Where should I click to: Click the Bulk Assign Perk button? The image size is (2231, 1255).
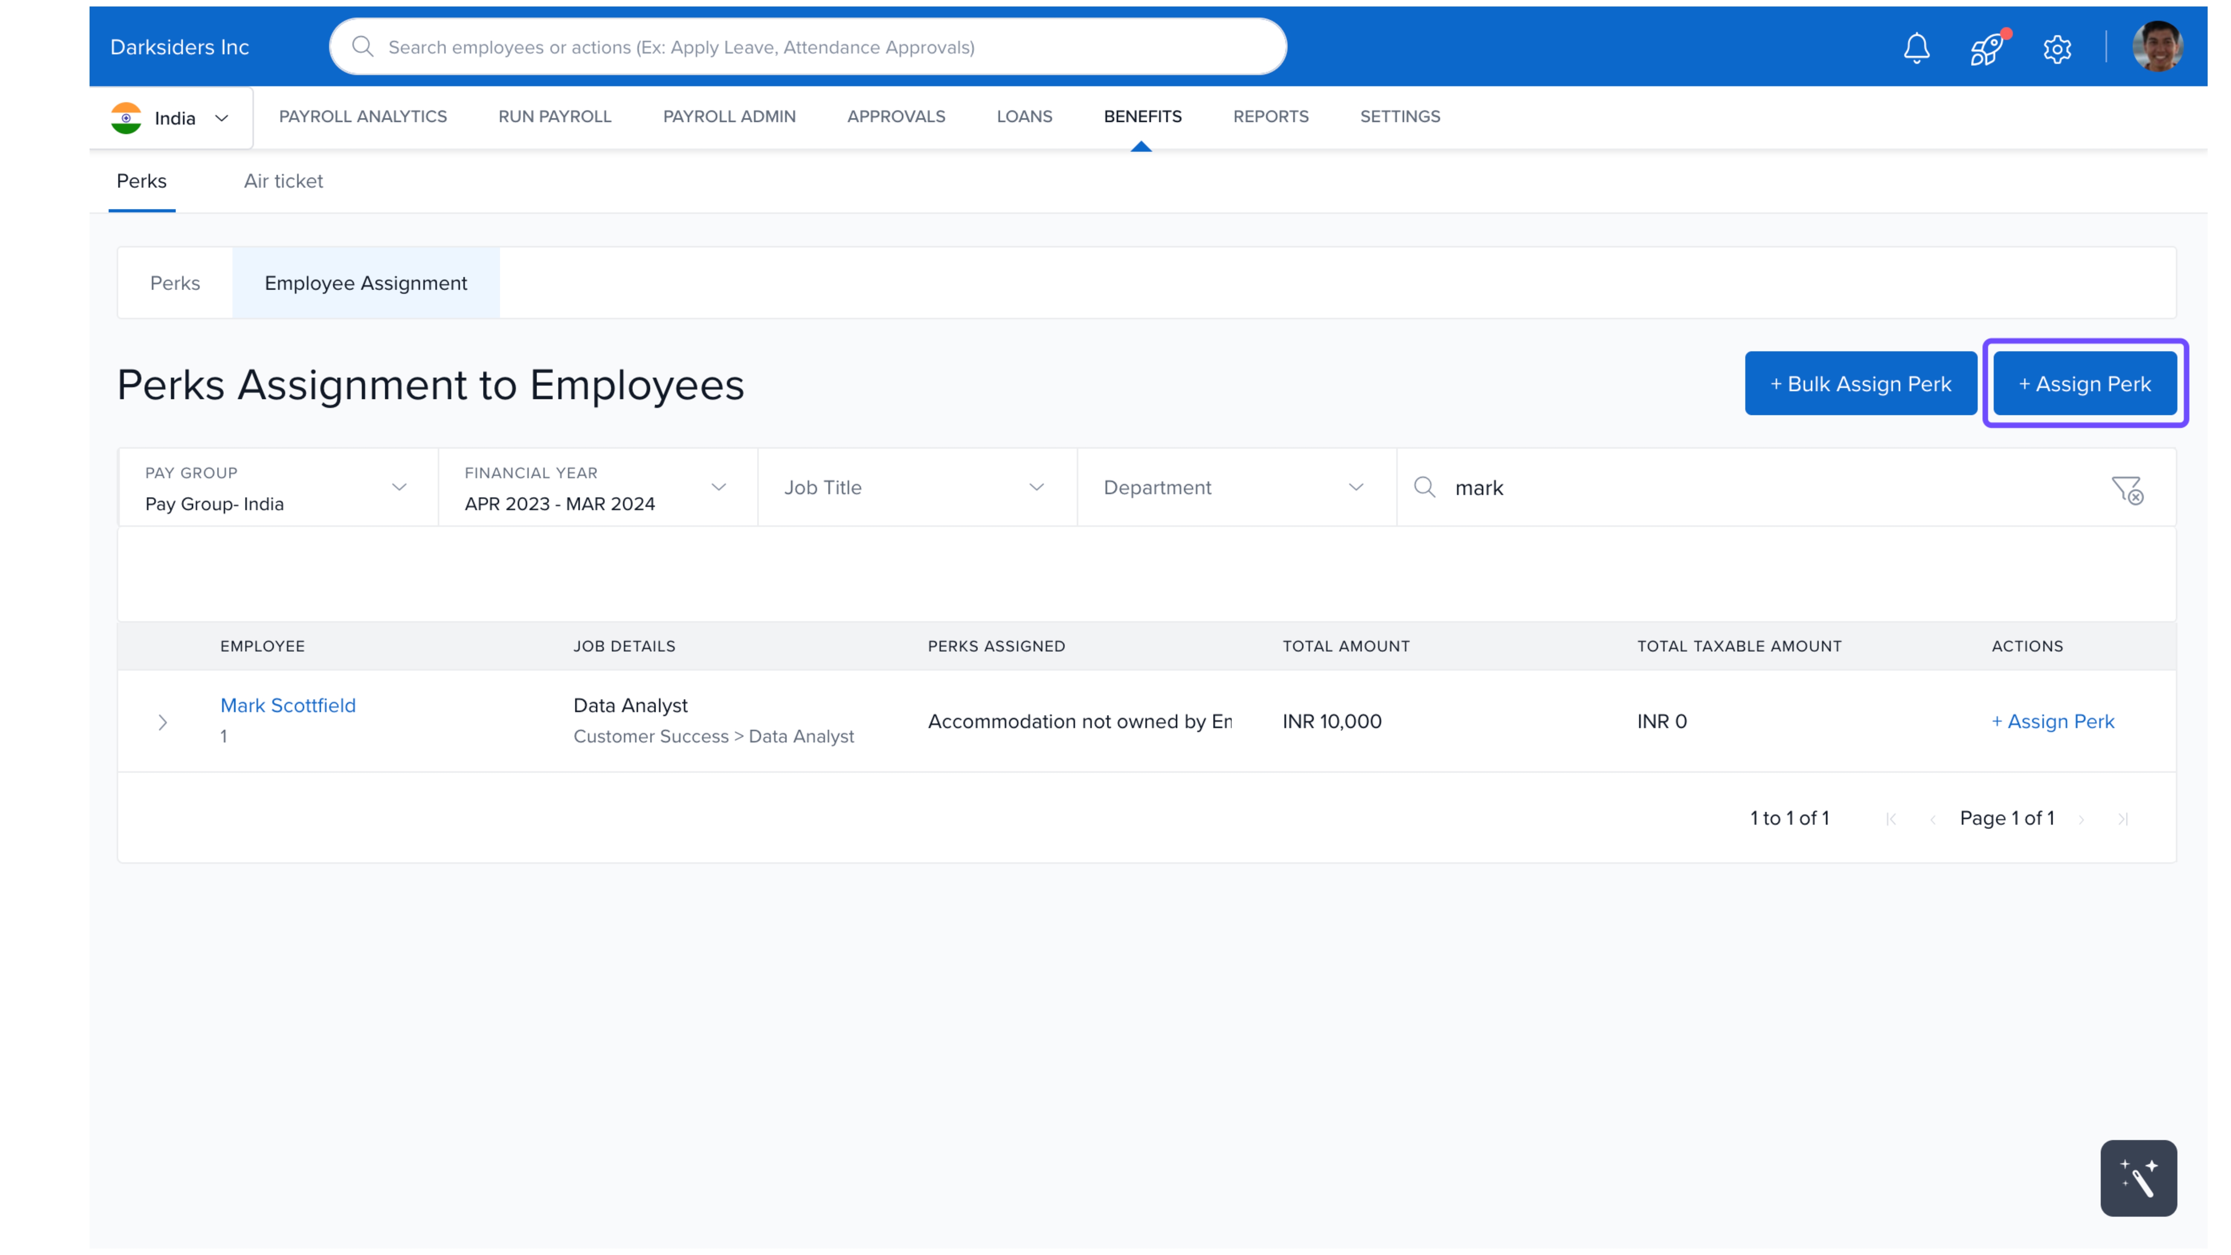pyautogui.click(x=1860, y=384)
